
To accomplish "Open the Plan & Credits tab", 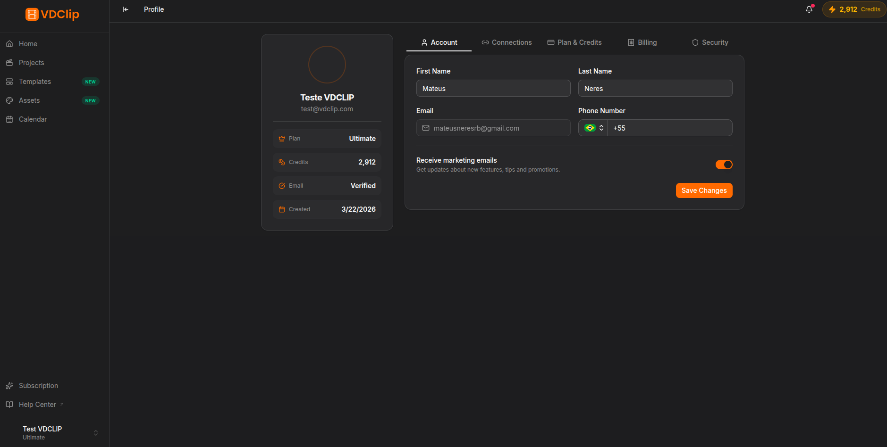I will (x=574, y=42).
